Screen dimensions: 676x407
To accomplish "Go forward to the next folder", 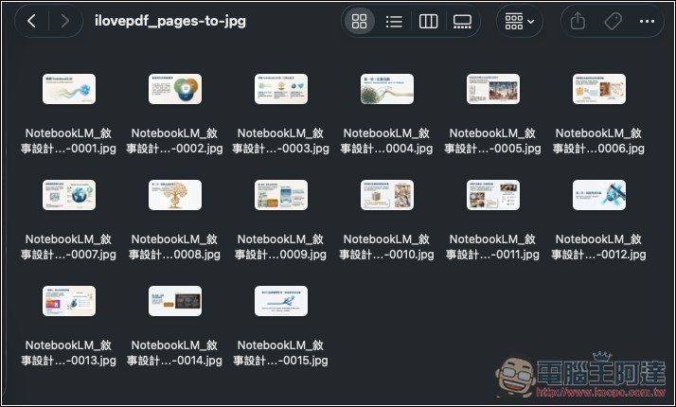I will pos(65,21).
